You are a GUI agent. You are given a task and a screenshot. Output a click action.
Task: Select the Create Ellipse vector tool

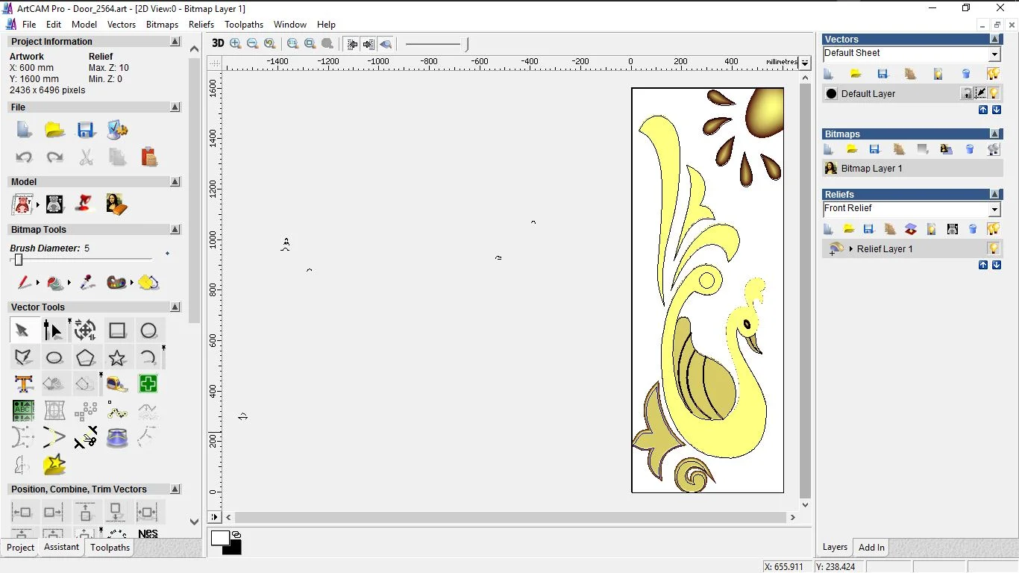[x=54, y=357]
